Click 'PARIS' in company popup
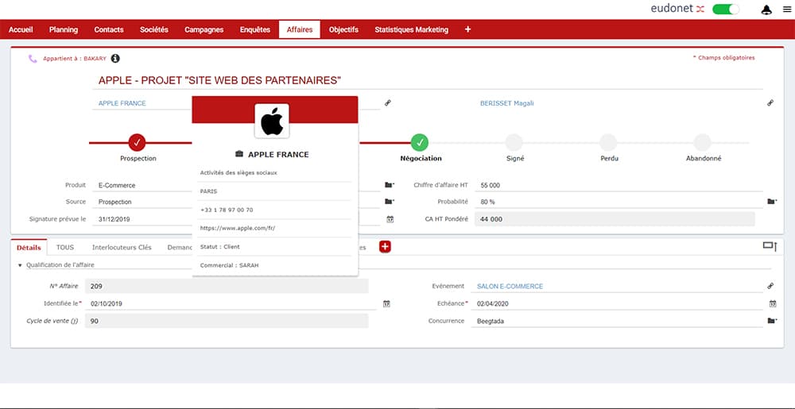Screen dimensions: 795x409 pyautogui.click(x=208, y=191)
